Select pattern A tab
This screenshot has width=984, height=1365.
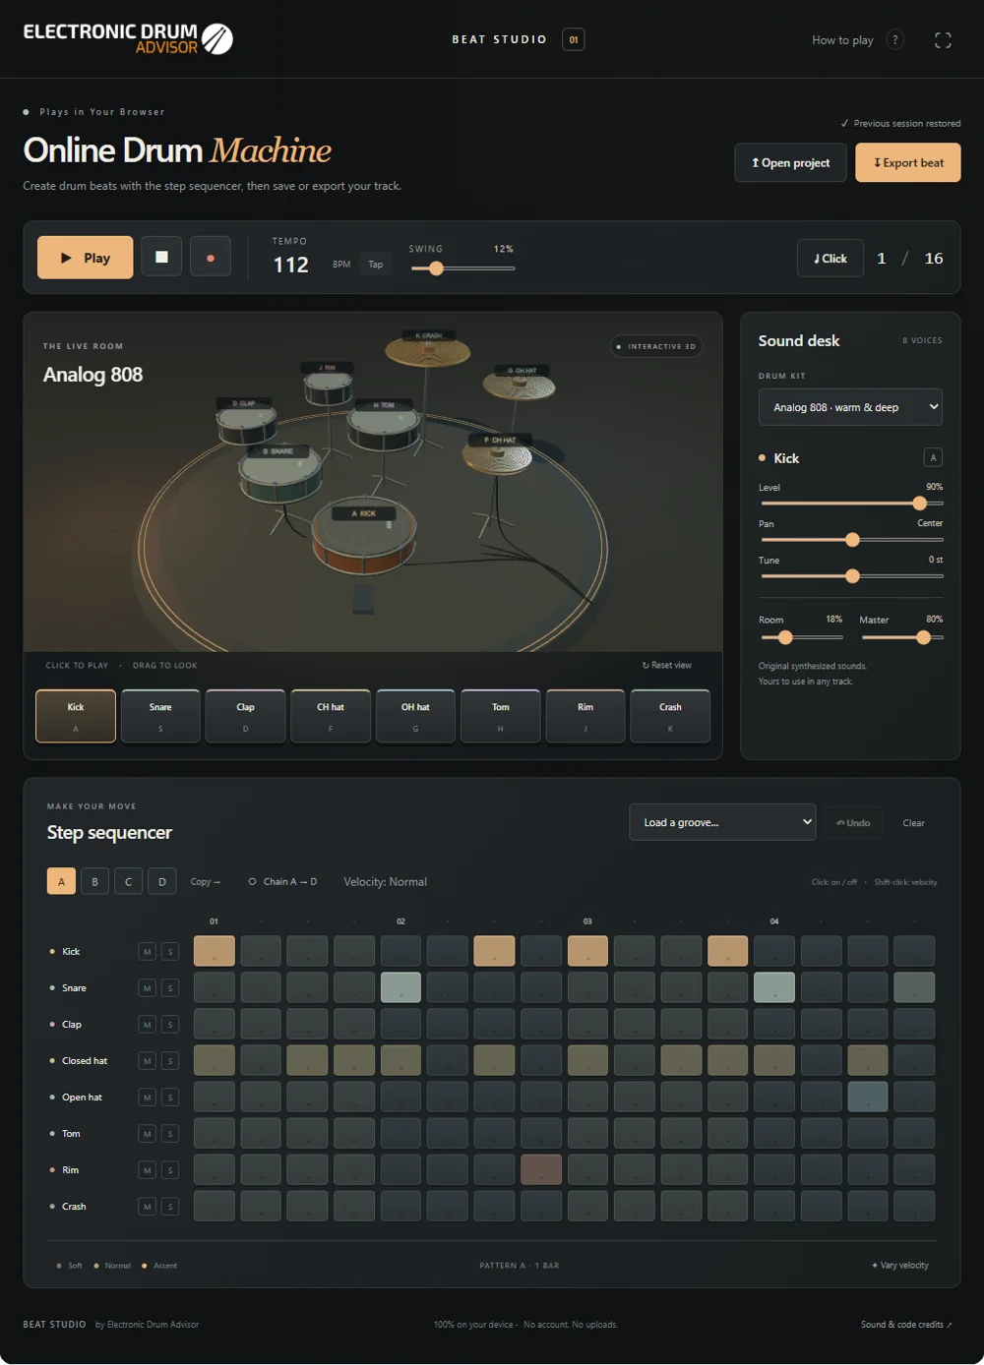click(61, 881)
